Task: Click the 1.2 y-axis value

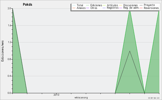Action: click(9, 42)
